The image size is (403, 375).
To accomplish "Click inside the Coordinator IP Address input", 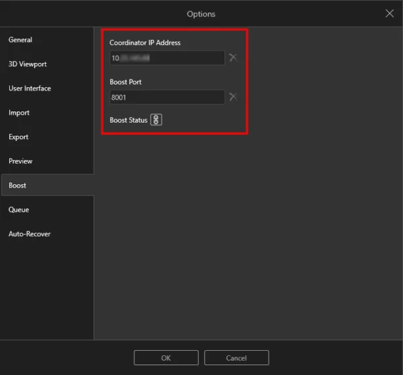I will [167, 58].
